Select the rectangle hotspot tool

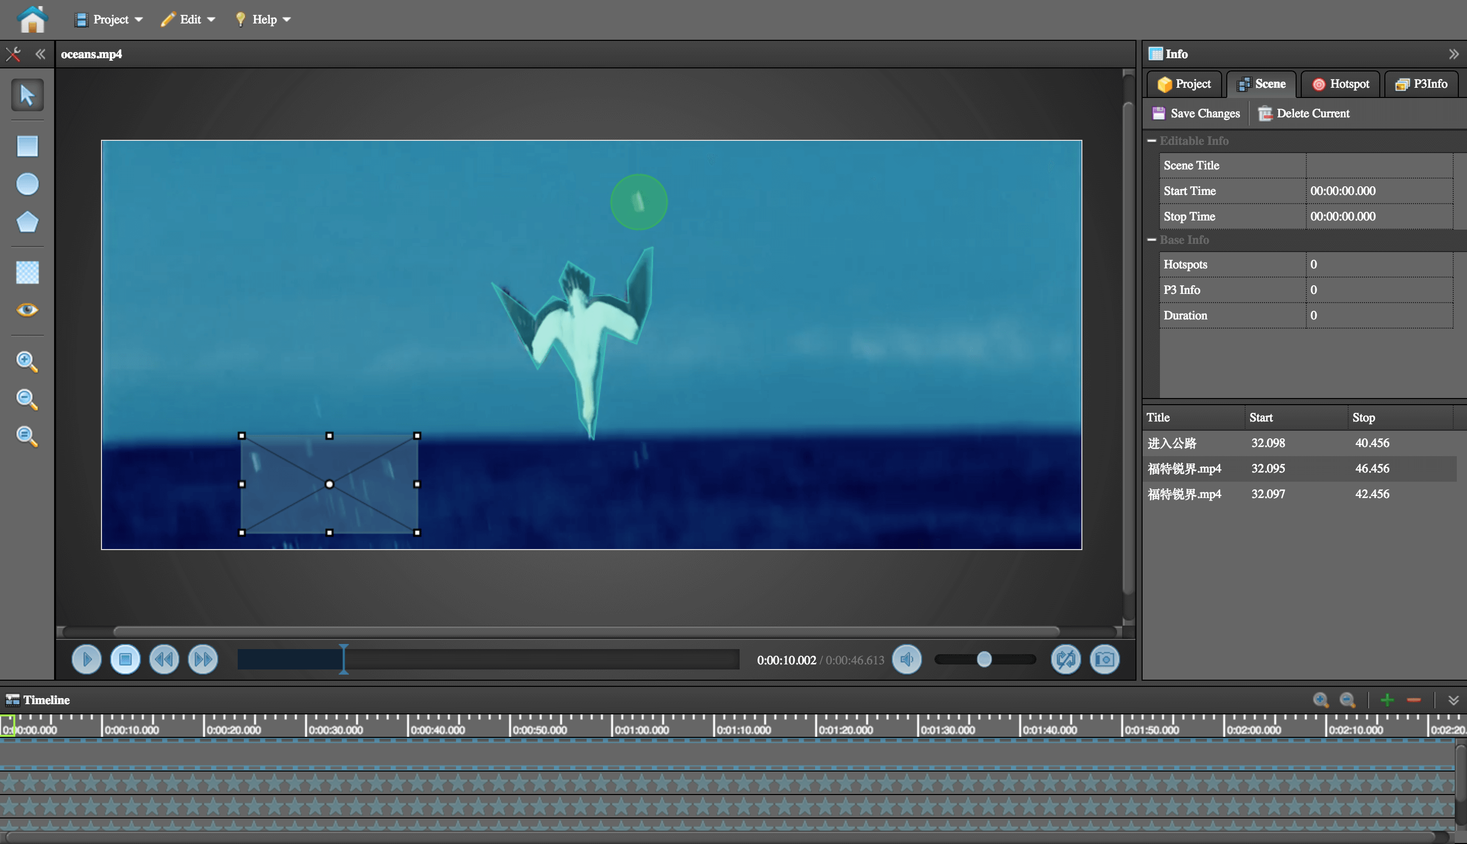27,146
